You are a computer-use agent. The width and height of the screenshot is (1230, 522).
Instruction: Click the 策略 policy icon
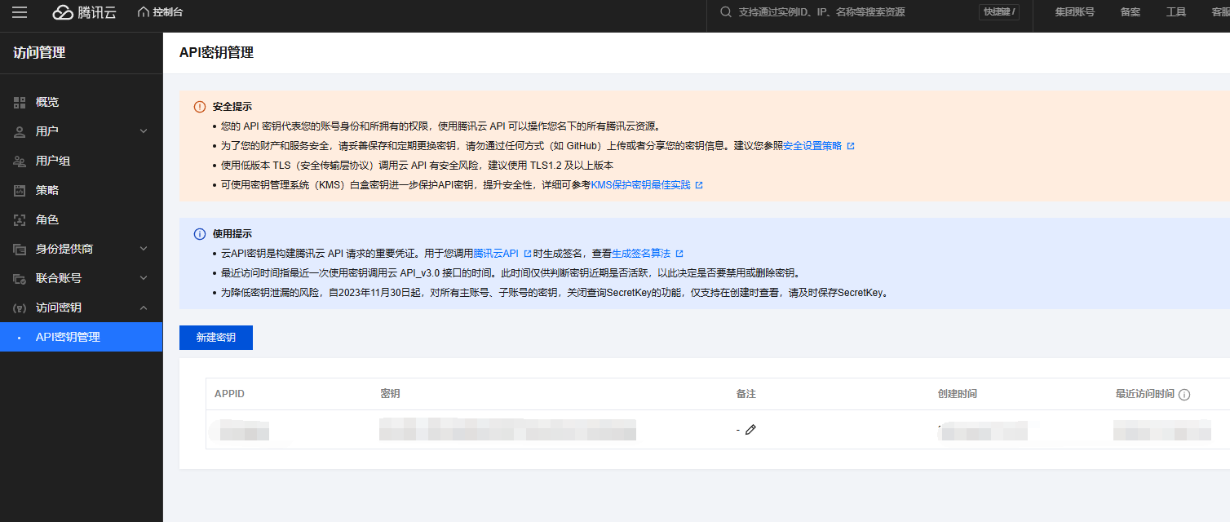(x=20, y=189)
